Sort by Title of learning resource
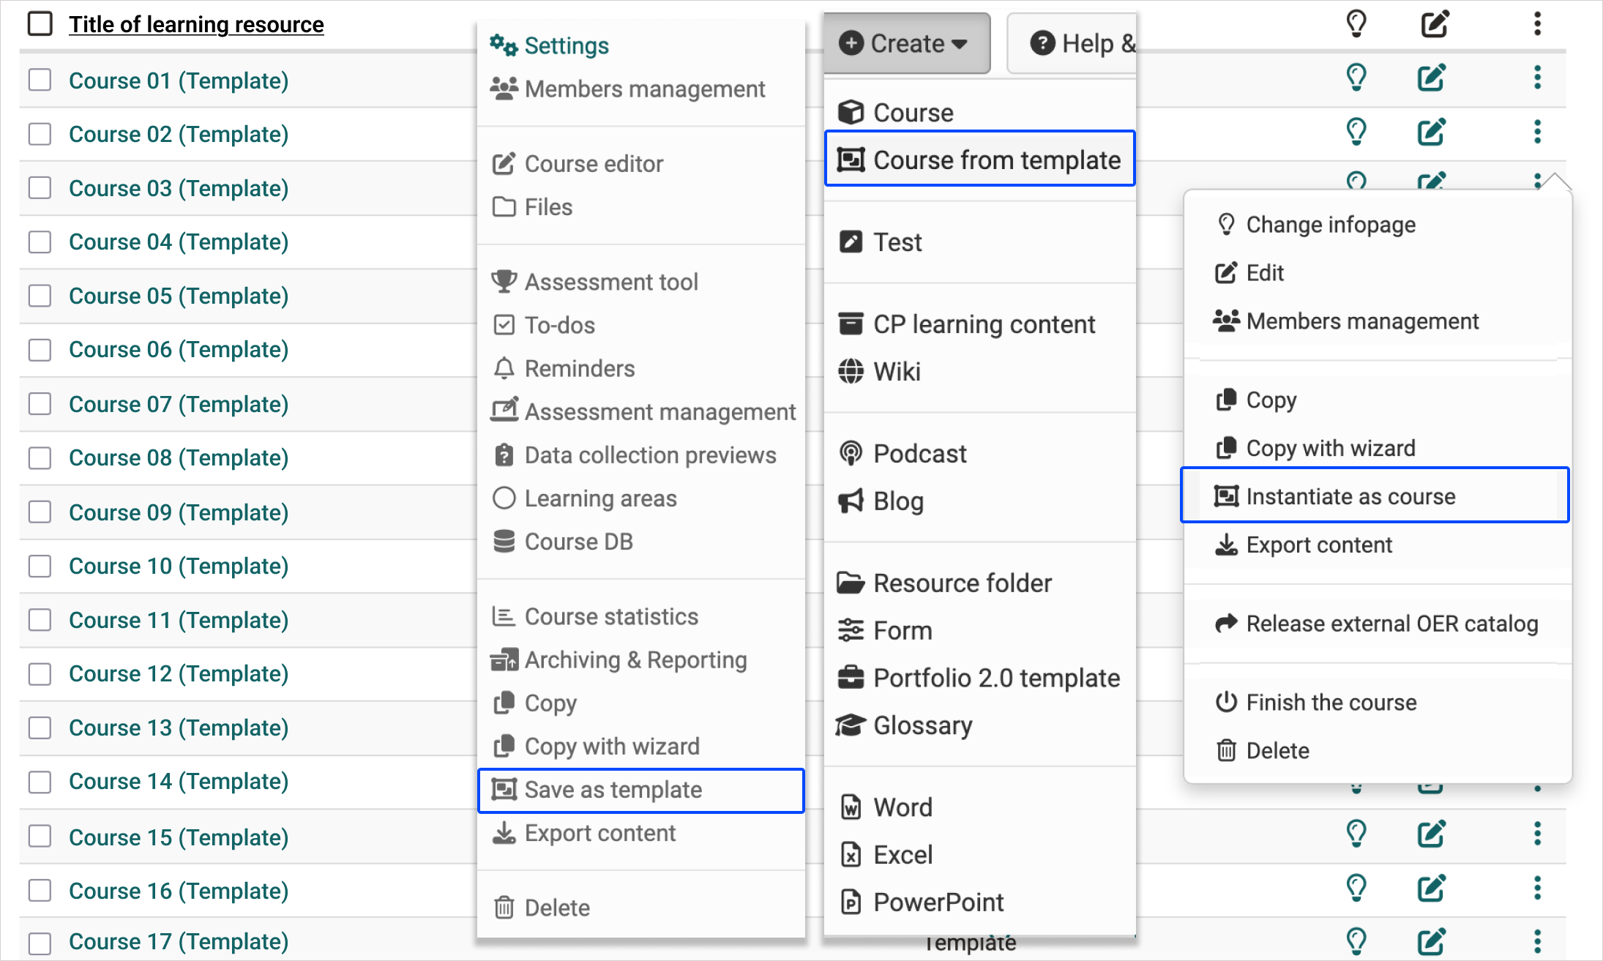This screenshot has width=1603, height=961. (196, 24)
